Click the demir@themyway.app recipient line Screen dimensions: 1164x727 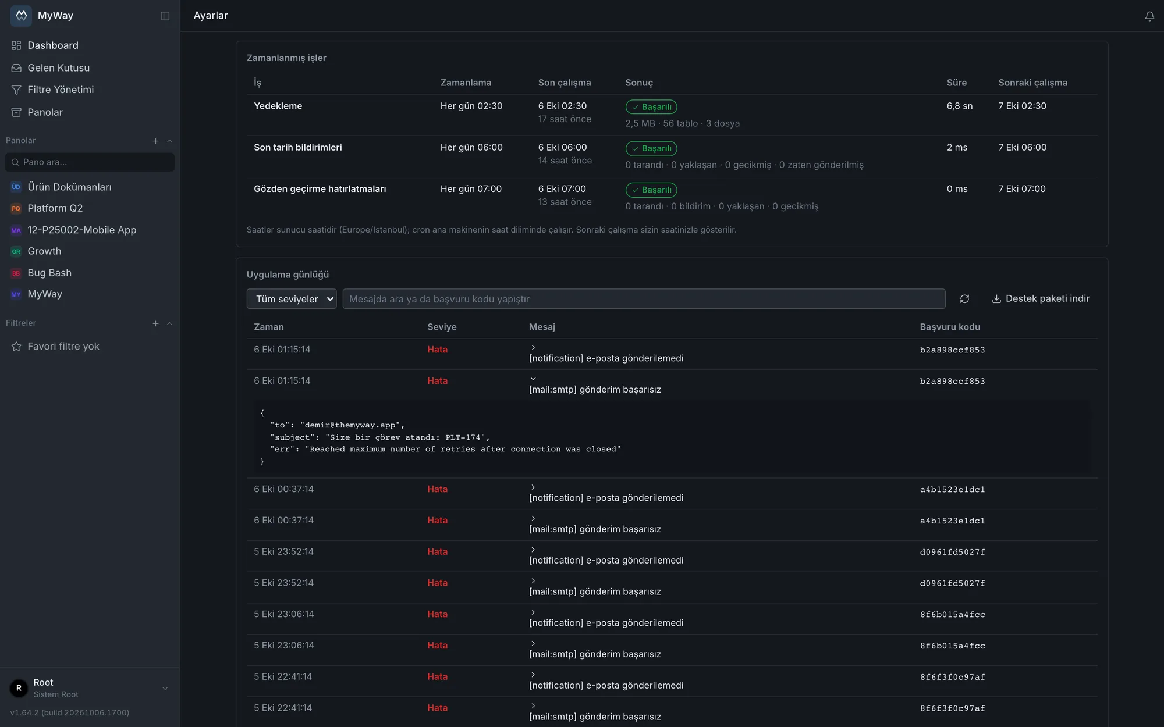point(337,425)
